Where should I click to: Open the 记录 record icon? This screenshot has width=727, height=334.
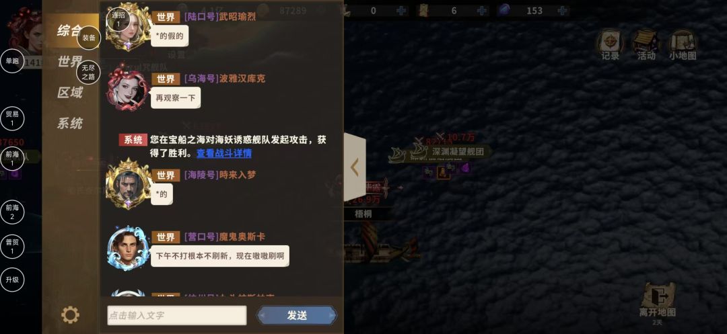pos(610,45)
